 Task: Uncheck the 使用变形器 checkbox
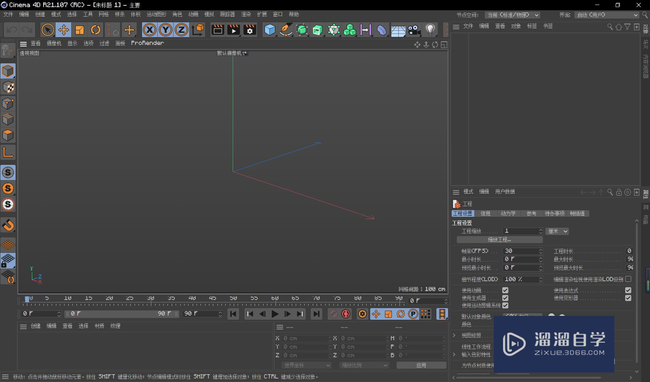point(628,298)
